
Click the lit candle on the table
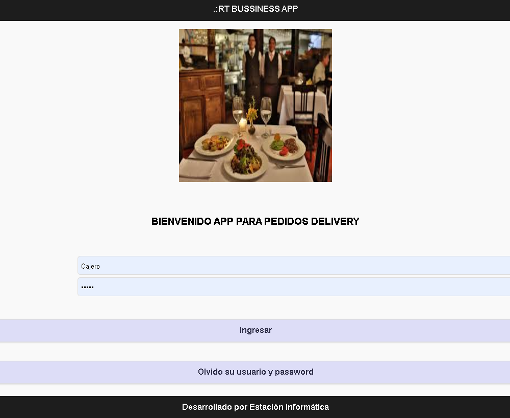(x=243, y=125)
